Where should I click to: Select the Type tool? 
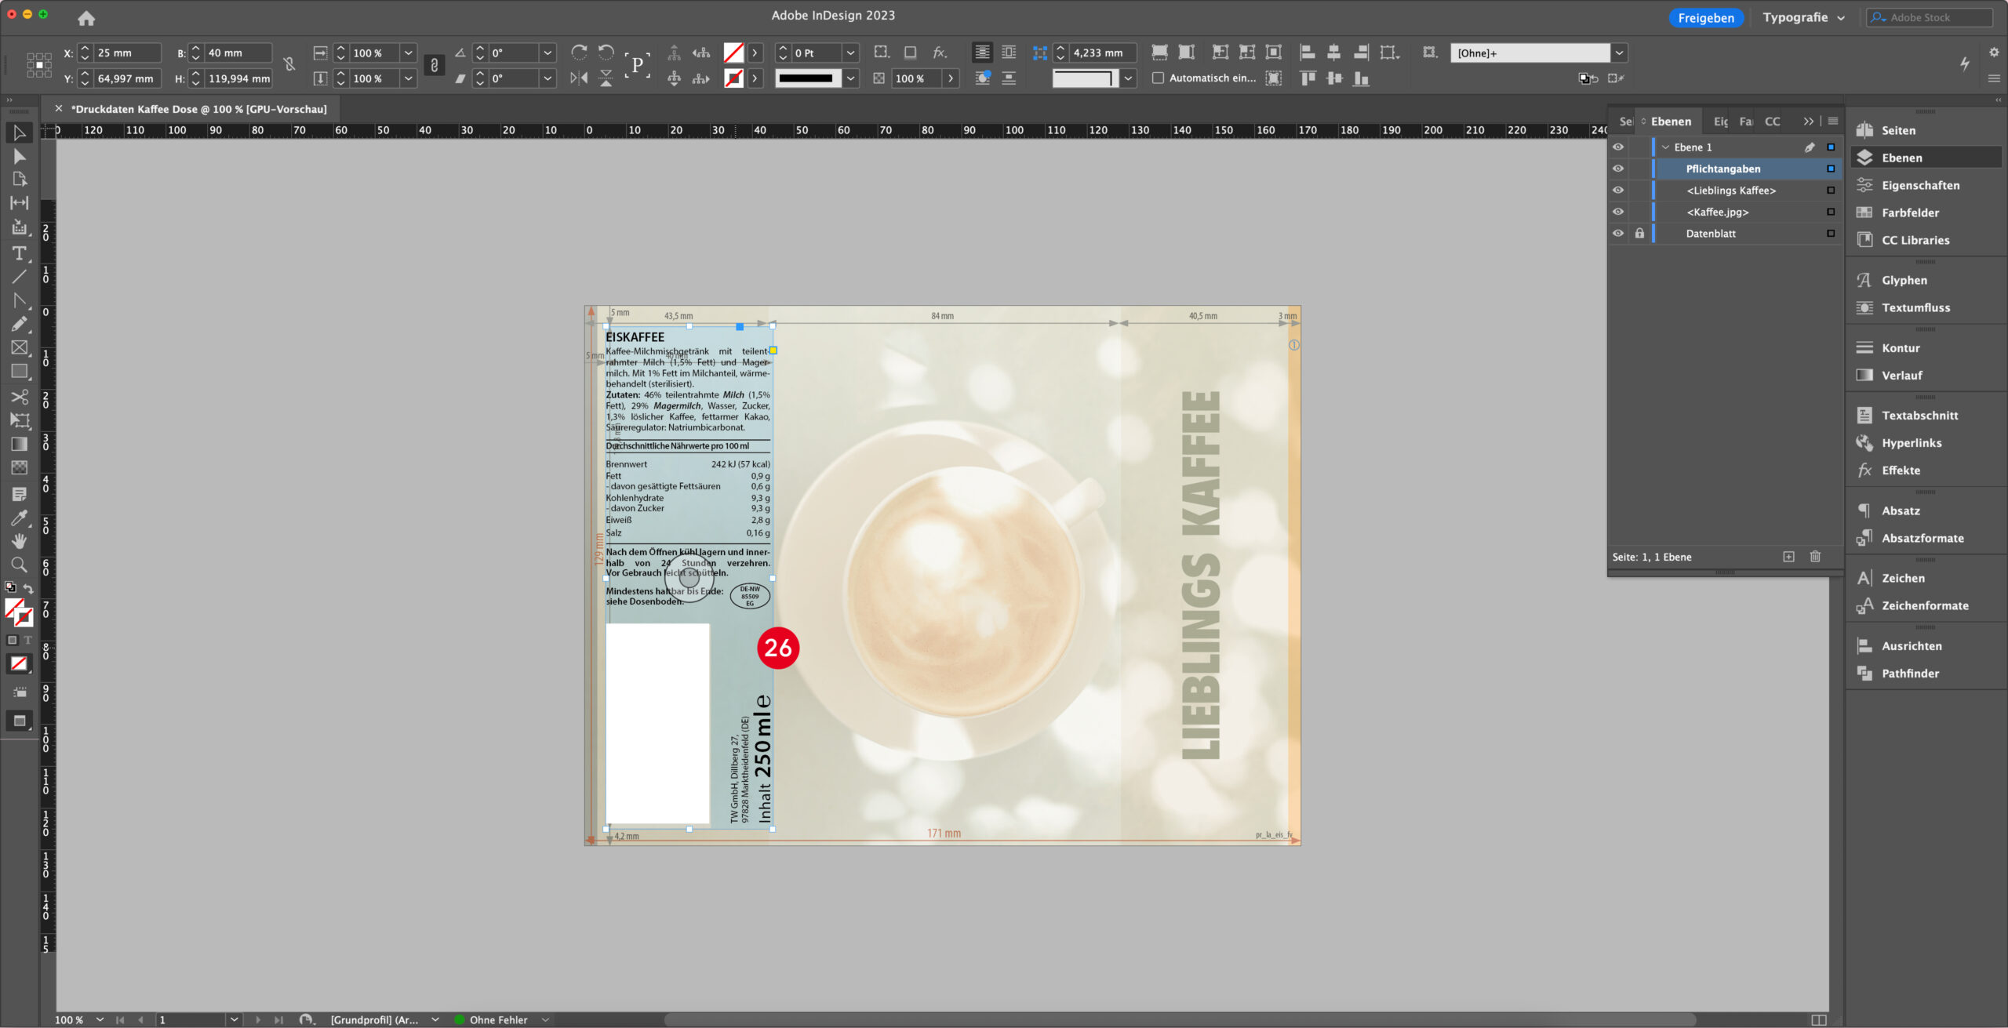pyautogui.click(x=20, y=253)
